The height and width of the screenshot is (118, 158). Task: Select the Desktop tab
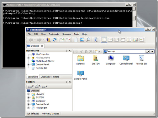(x=35, y=46)
